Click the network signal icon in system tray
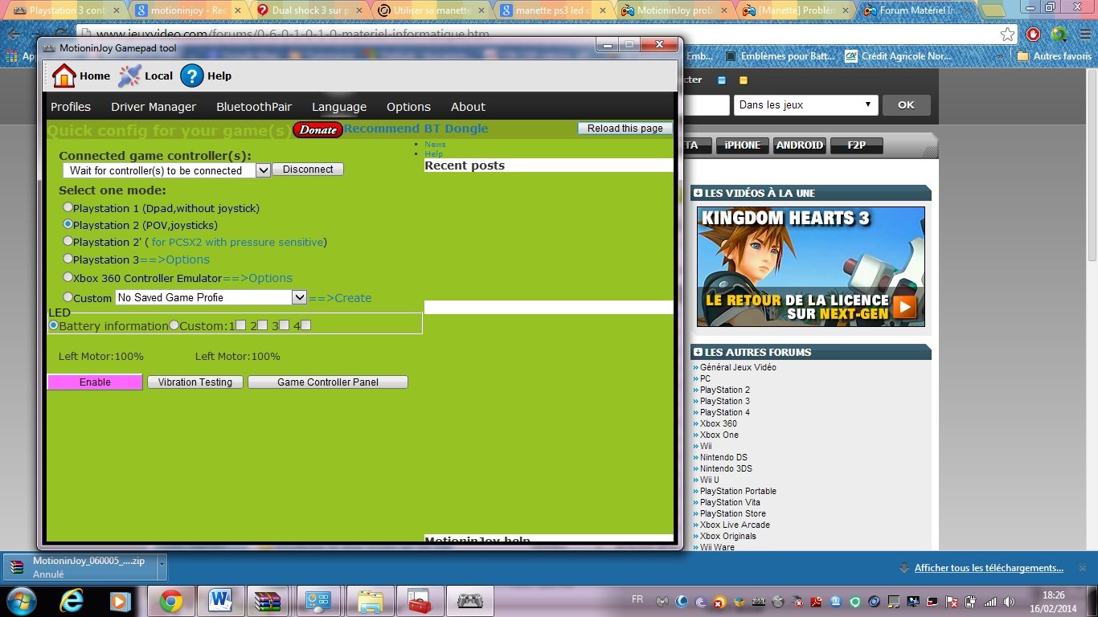The width and height of the screenshot is (1098, 617). (x=989, y=602)
